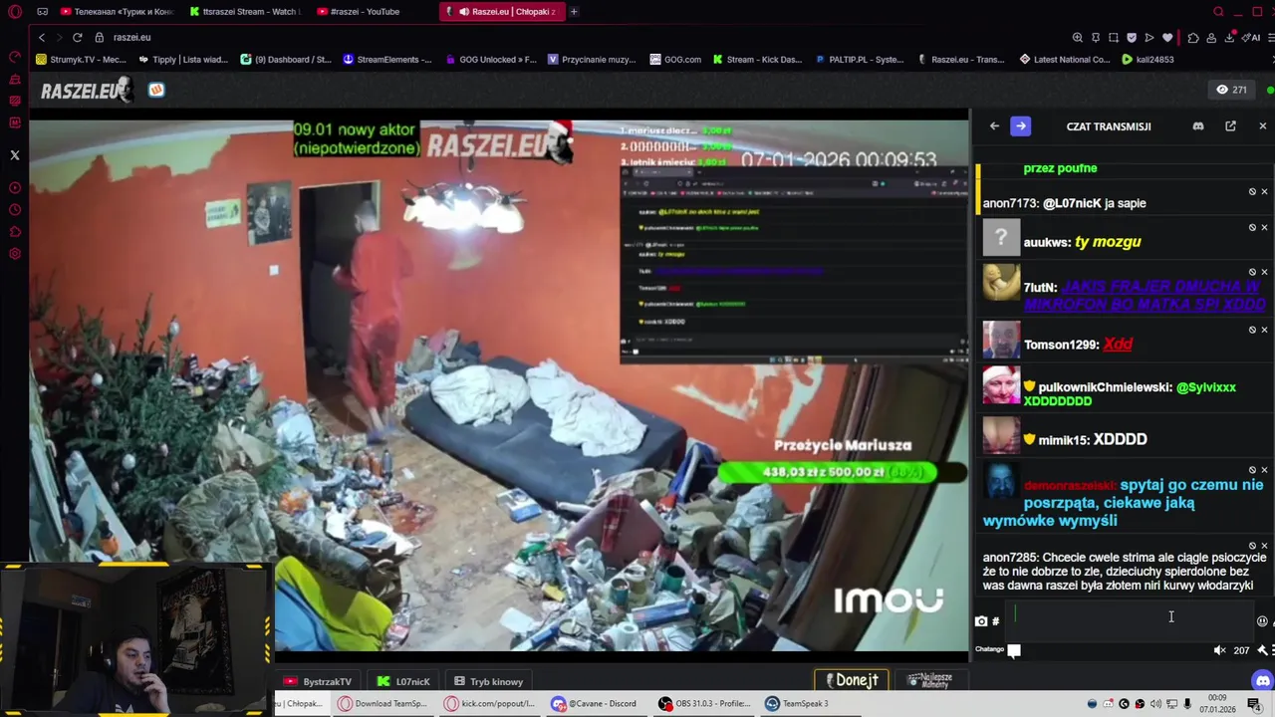Image resolution: width=1275 pixels, height=717 pixels.
Task: Switch to the Телеканал YouTube tab
Action: (117, 12)
